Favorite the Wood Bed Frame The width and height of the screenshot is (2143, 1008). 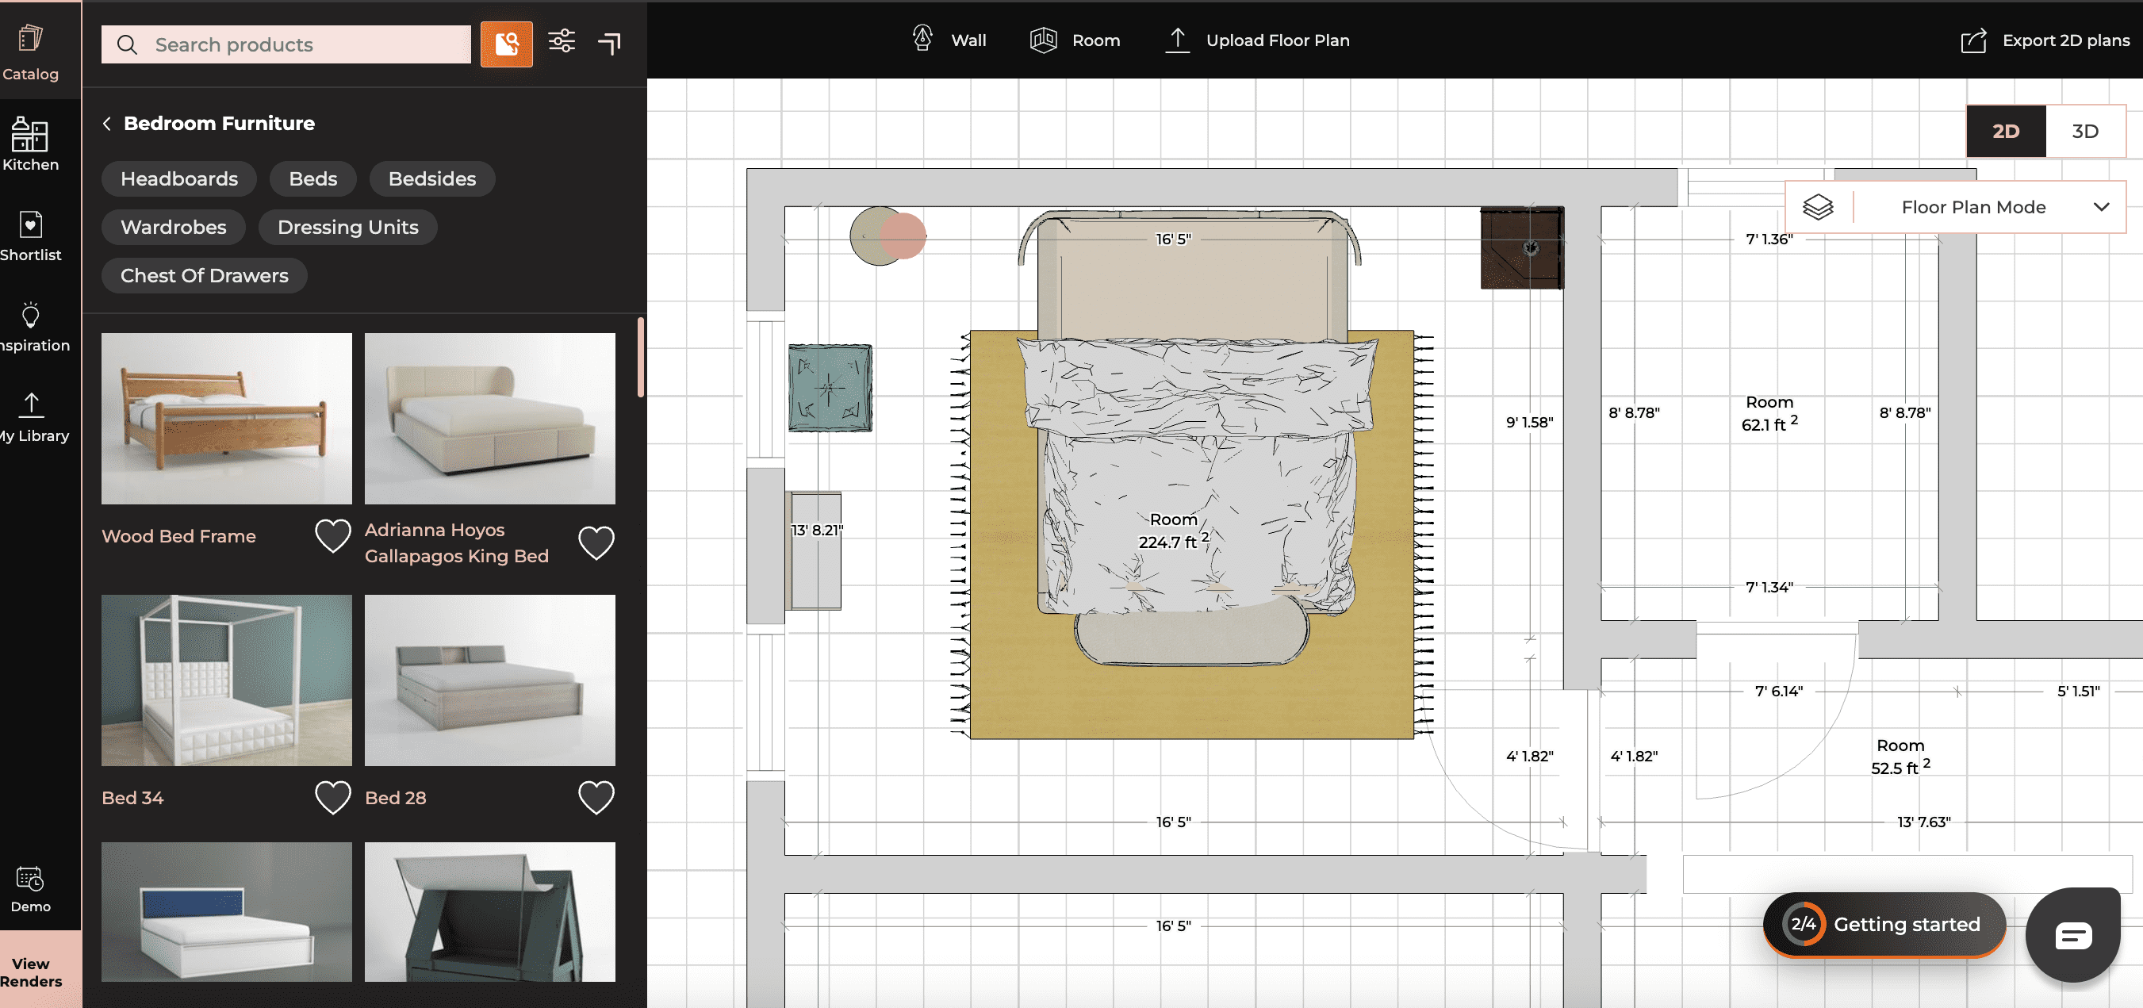[332, 536]
